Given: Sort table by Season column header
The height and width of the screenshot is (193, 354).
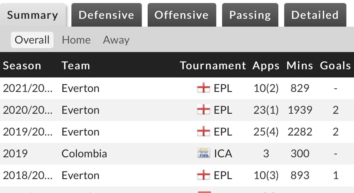Looking at the screenshot, I should point(22,66).
